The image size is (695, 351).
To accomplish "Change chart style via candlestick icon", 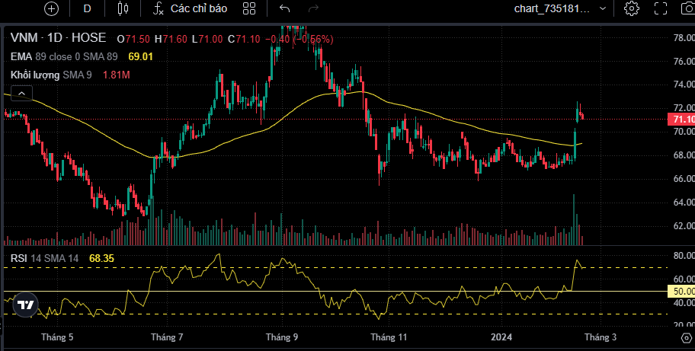I will point(123,8).
